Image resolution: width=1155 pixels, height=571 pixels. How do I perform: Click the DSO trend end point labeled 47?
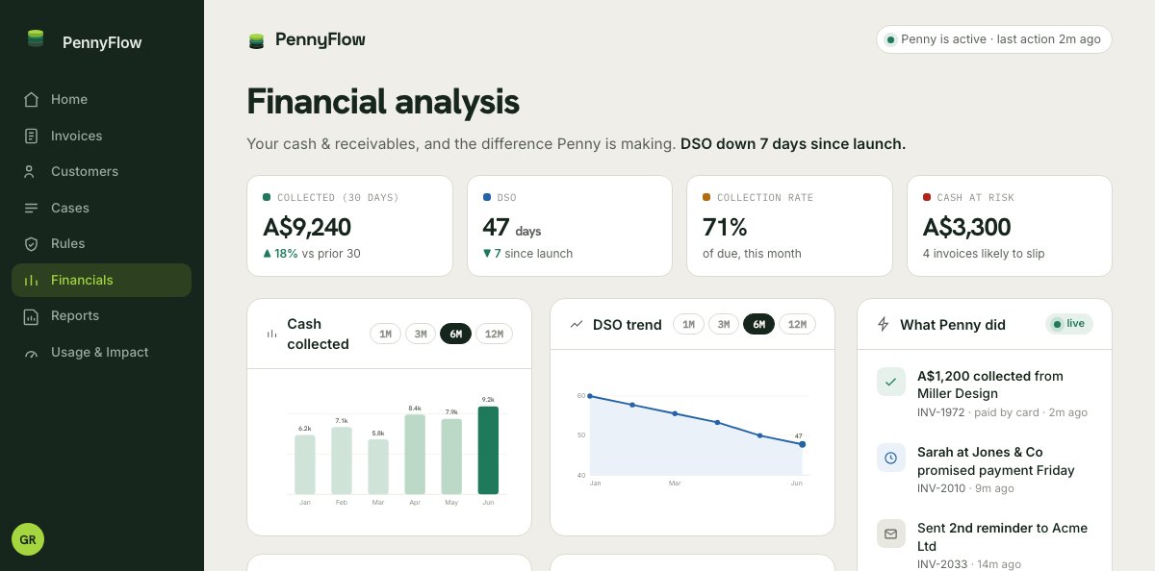(803, 444)
